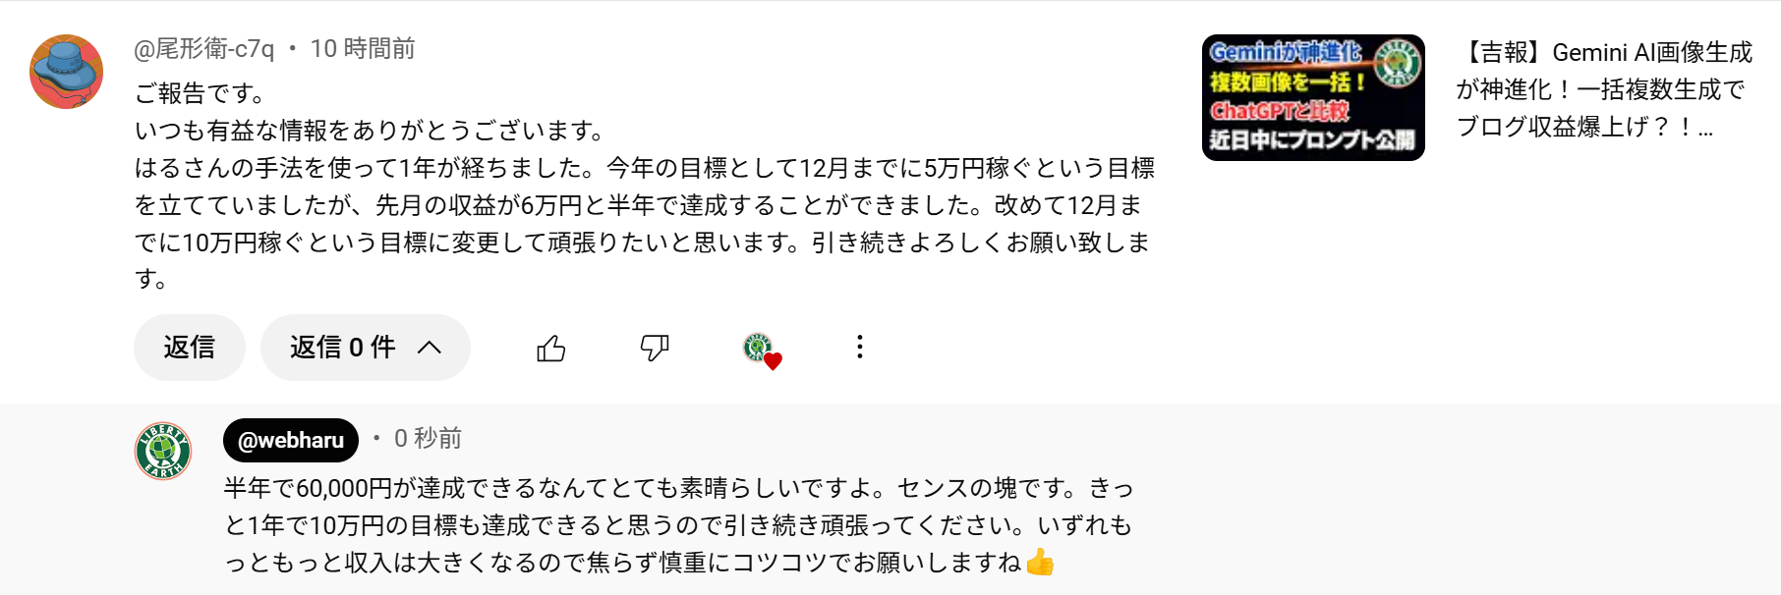Open the @webharu channel badge
The height and width of the screenshot is (595, 1781).
[291, 440]
